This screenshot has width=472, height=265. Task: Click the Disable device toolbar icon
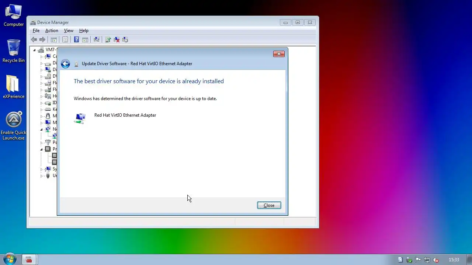click(x=125, y=40)
